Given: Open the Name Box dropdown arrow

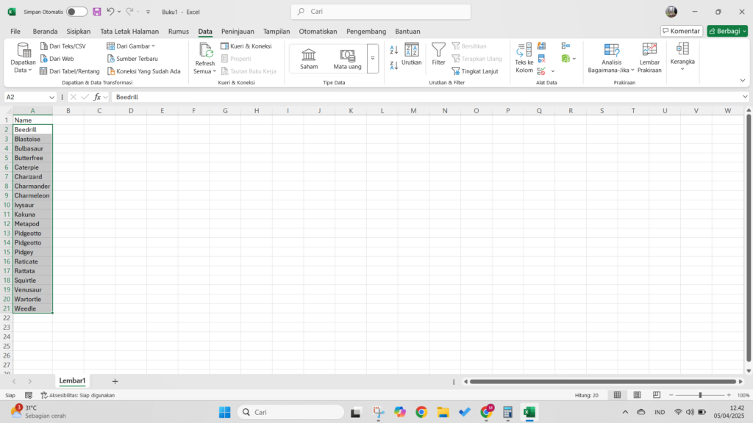Looking at the screenshot, I should 52,97.
